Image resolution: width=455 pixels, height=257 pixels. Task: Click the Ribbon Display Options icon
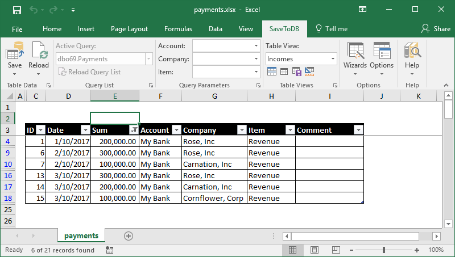tap(362, 9)
